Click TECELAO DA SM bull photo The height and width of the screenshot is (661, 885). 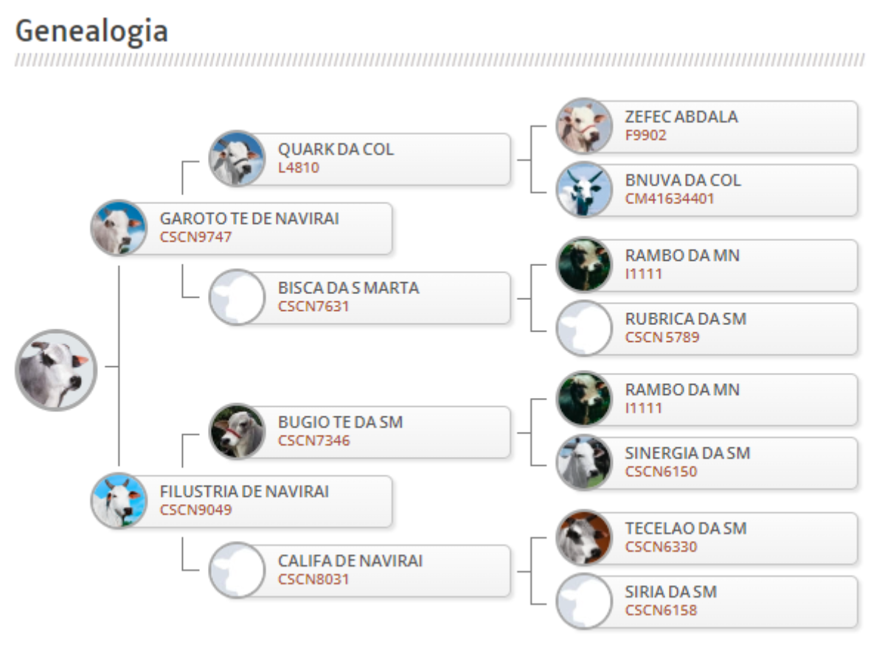click(x=584, y=537)
